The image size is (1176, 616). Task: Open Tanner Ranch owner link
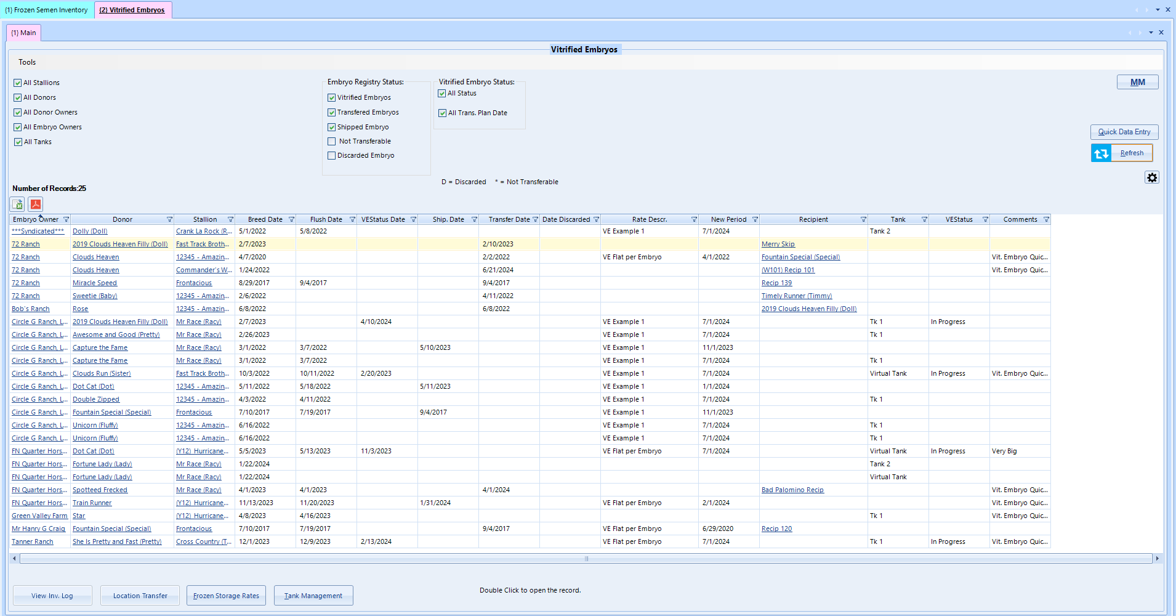[32, 541]
